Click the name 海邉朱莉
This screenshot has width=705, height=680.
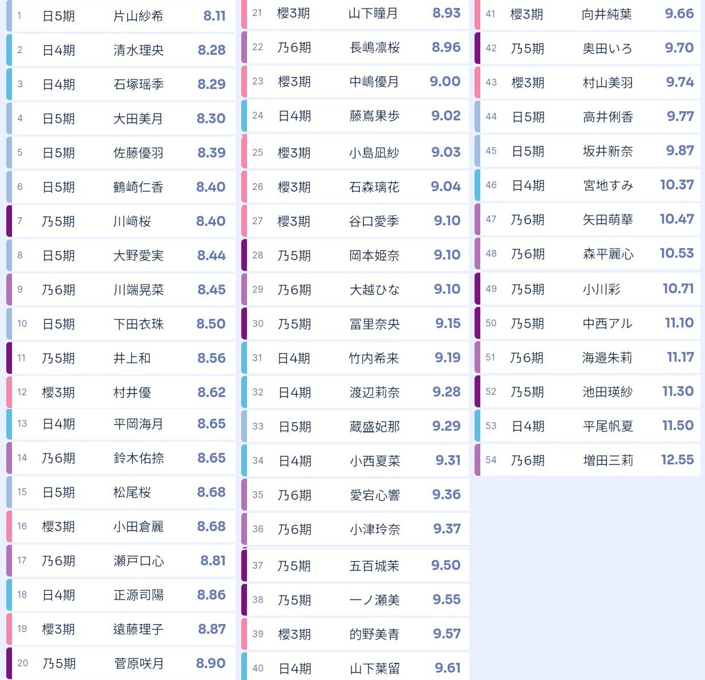(x=607, y=358)
